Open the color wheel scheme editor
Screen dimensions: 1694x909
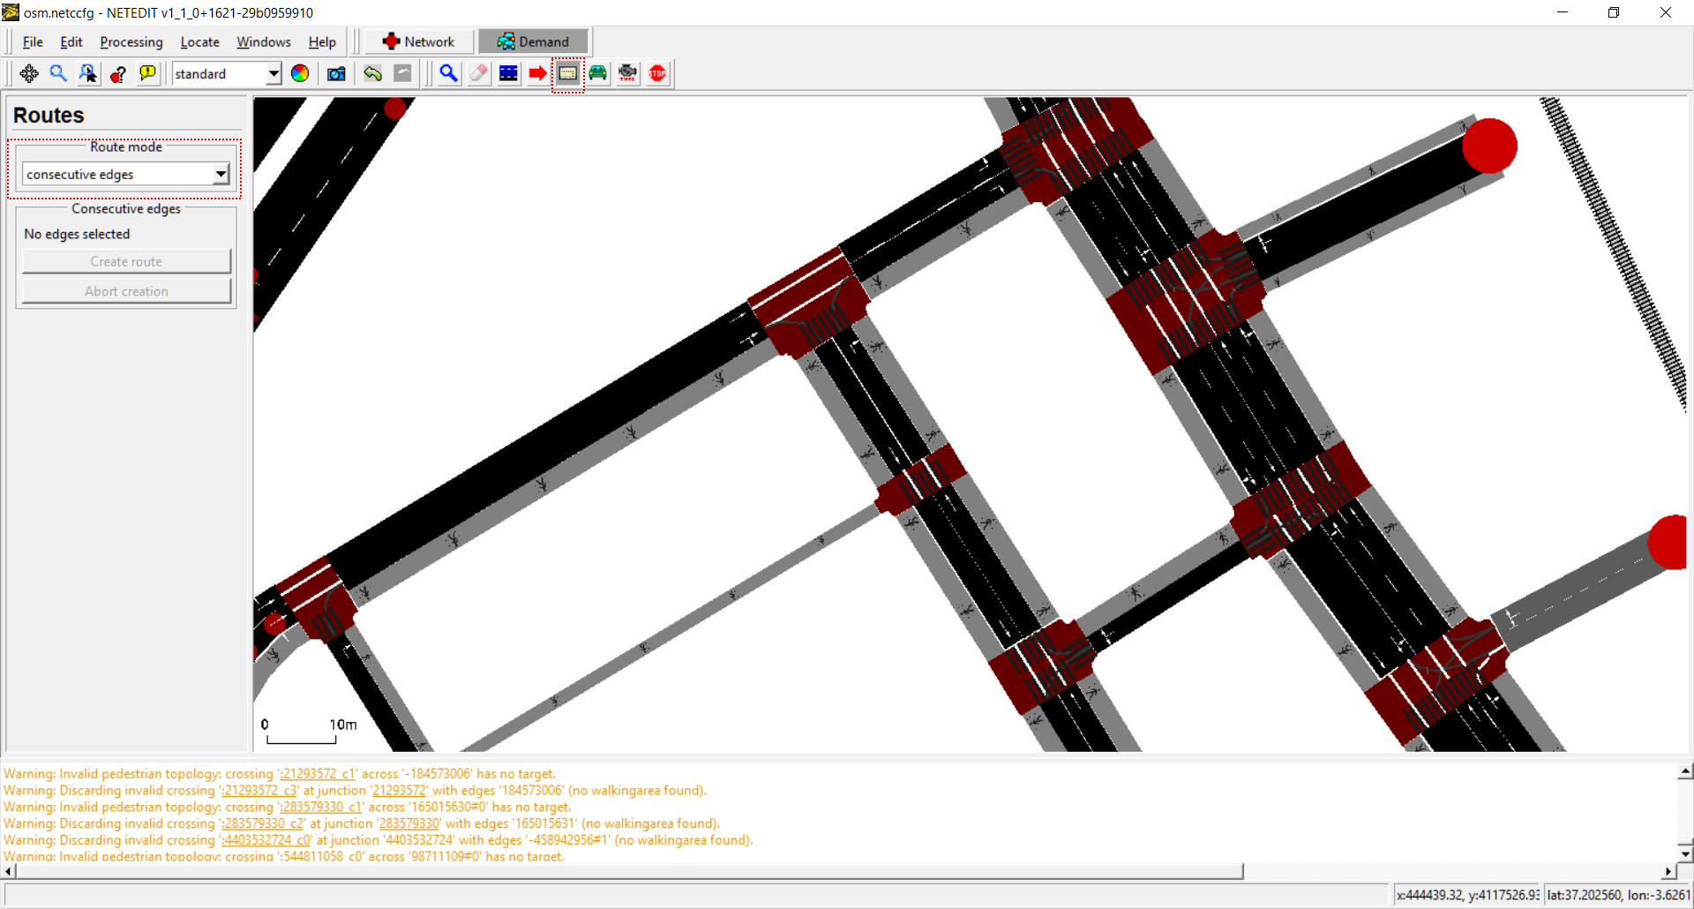point(300,74)
